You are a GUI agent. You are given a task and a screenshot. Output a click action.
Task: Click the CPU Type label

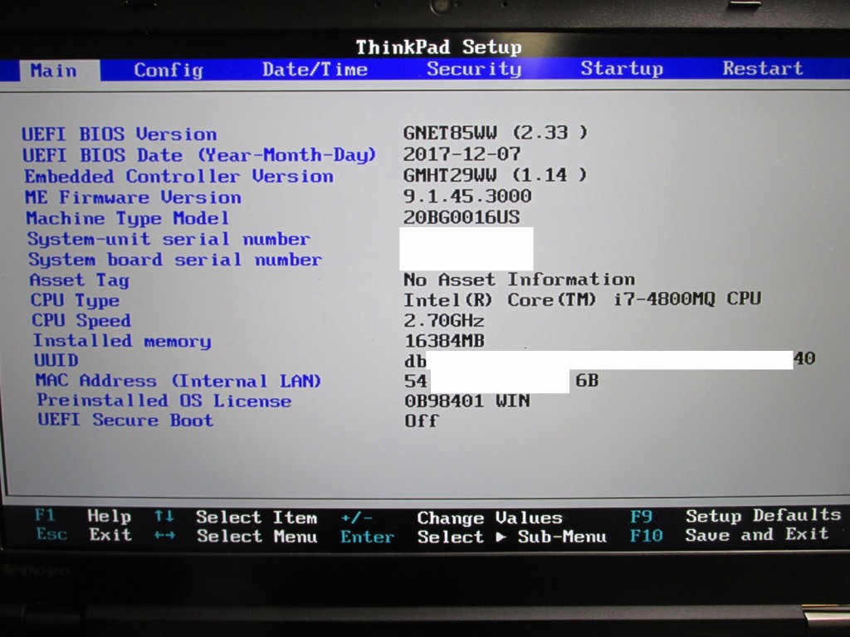tap(75, 300)
